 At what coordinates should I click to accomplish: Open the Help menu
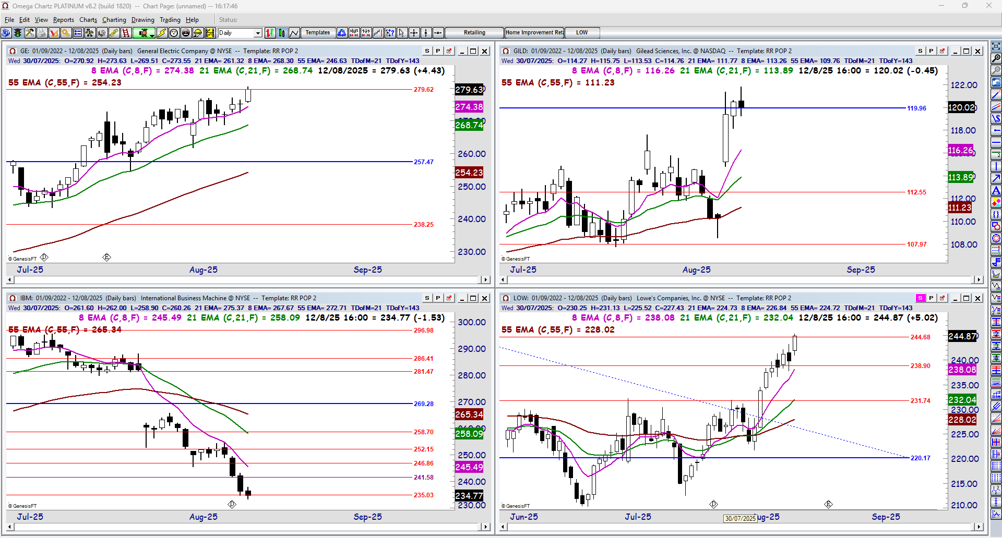[x=192, y=20]
